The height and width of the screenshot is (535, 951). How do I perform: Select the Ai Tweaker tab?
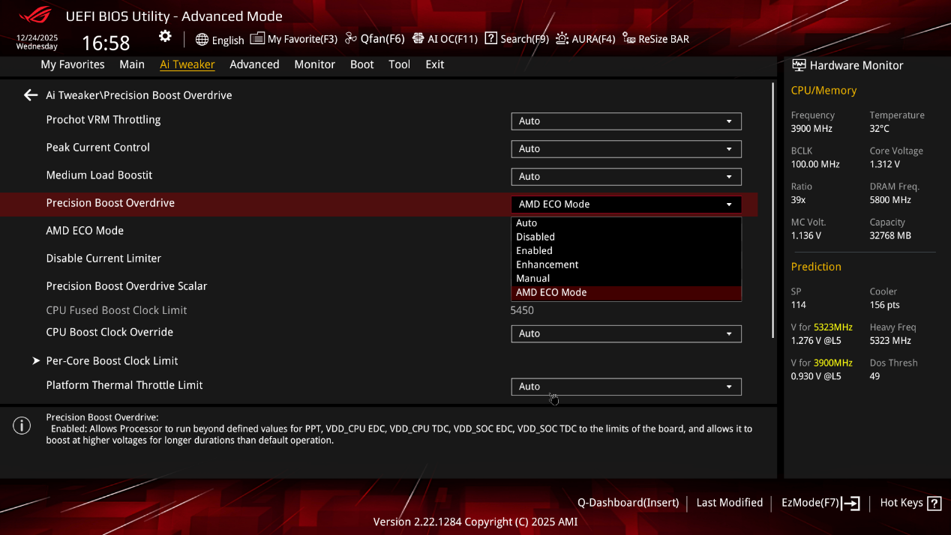(x=187, y=64)
